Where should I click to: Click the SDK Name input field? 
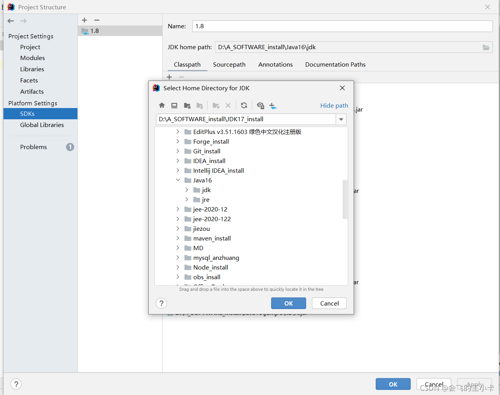(x=342, y=26)
